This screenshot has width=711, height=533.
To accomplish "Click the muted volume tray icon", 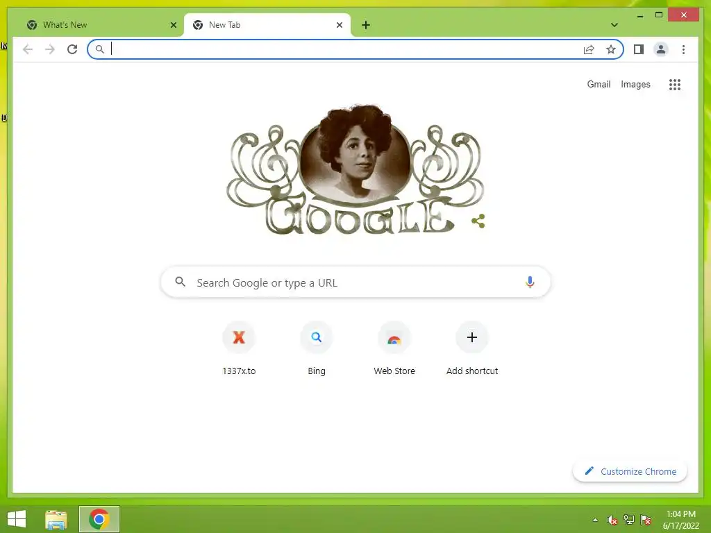I will (612, 520).
